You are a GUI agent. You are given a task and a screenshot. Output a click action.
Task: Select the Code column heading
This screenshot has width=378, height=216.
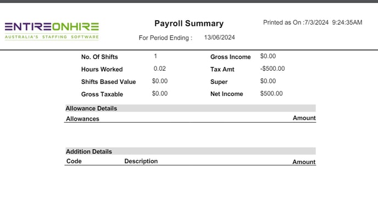74,161
